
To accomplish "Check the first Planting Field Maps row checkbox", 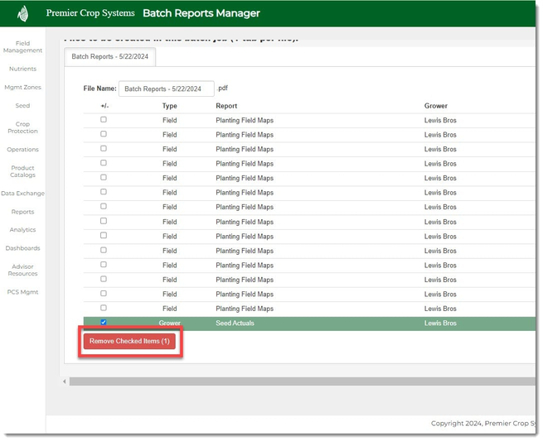I will point(103,120).
